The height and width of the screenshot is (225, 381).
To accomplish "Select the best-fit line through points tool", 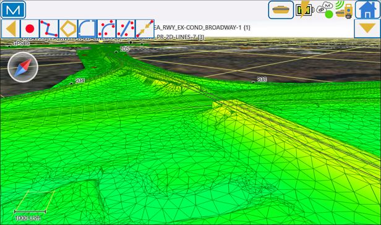I will coord(126,29).
